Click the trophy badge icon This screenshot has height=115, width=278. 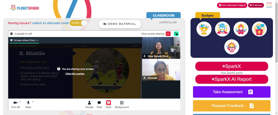tap(204, 29)
